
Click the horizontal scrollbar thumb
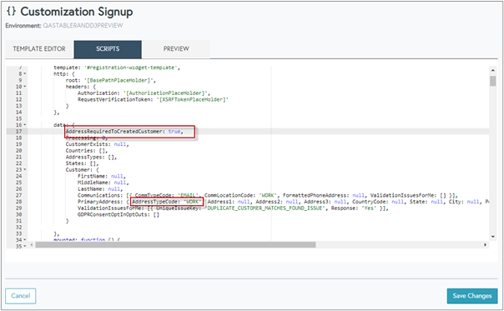[x=175, y=245]
